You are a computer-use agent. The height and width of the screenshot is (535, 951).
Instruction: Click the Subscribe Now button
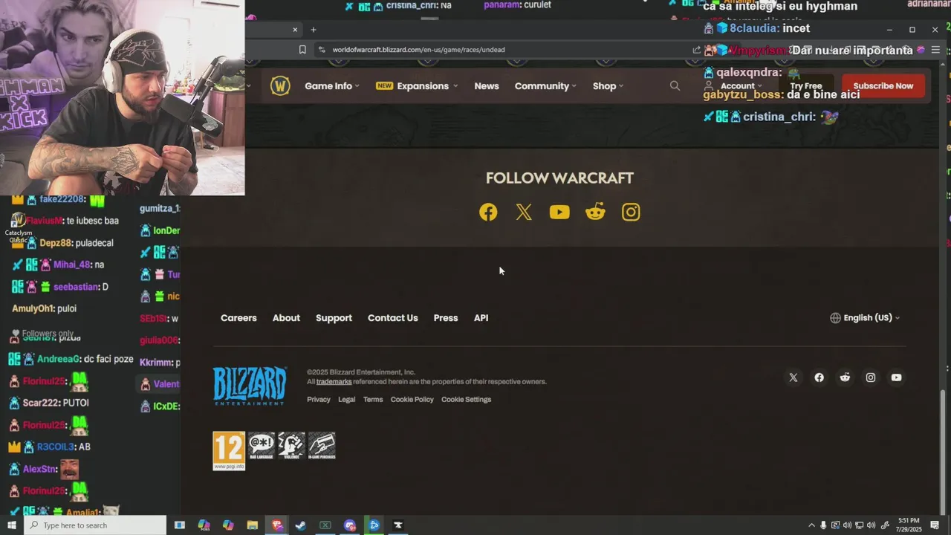click(883, 86)
